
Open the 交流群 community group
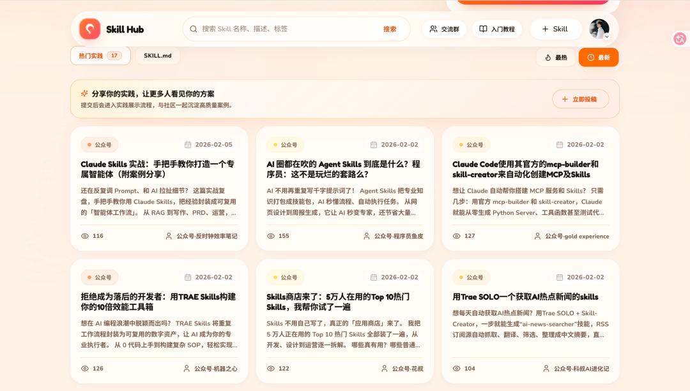444,29
